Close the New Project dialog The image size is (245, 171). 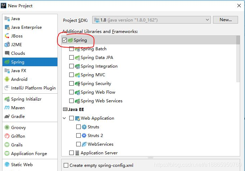pyautogui.click(x=239, y=6)
